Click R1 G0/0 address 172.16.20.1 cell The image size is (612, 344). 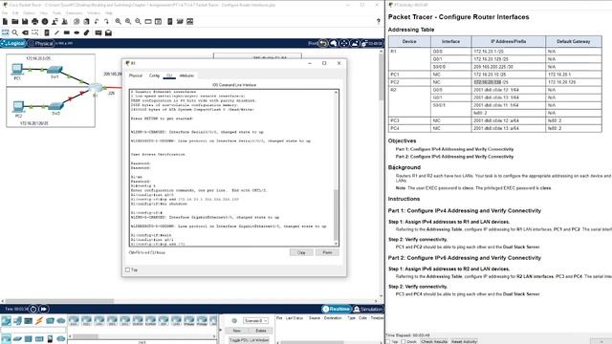tap(508, 51)
